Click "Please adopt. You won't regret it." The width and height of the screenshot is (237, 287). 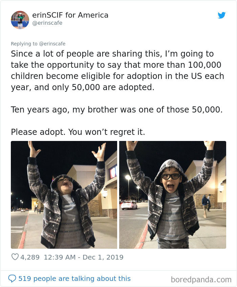point(78,132)
